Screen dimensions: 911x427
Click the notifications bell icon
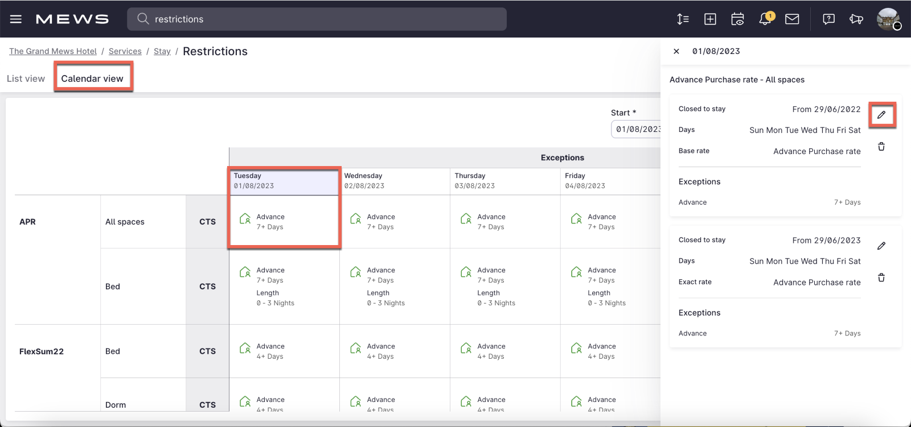765,19
